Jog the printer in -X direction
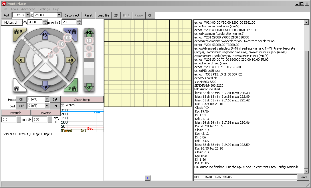 (19, 60)
